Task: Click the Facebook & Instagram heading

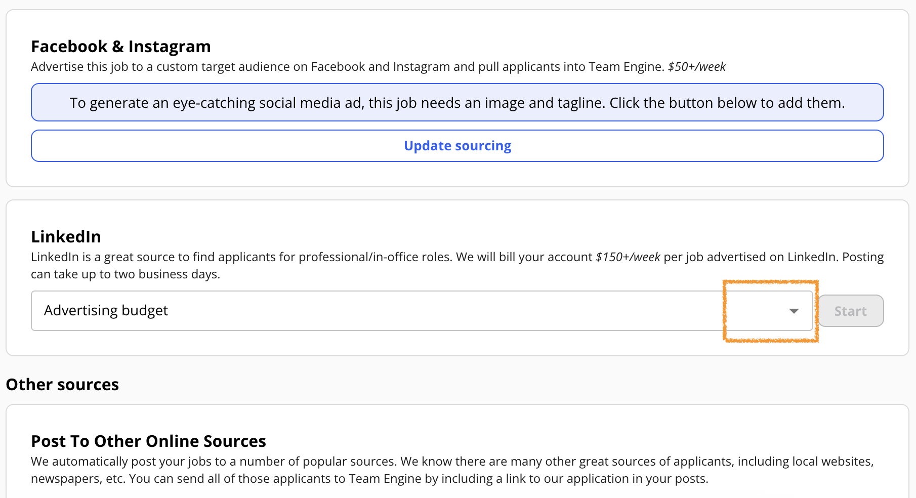Action: [x=121, y=47]
